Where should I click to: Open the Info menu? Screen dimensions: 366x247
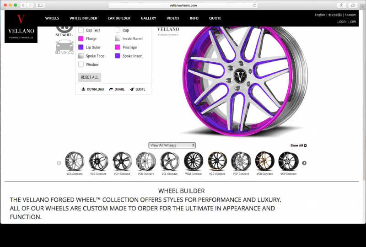pos(194,18)
